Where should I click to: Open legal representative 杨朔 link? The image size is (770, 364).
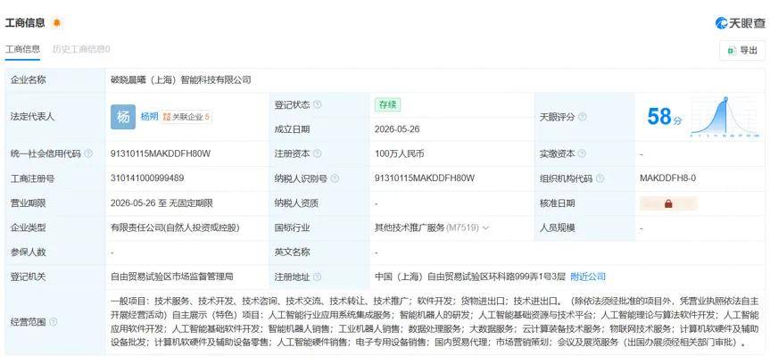149,117
